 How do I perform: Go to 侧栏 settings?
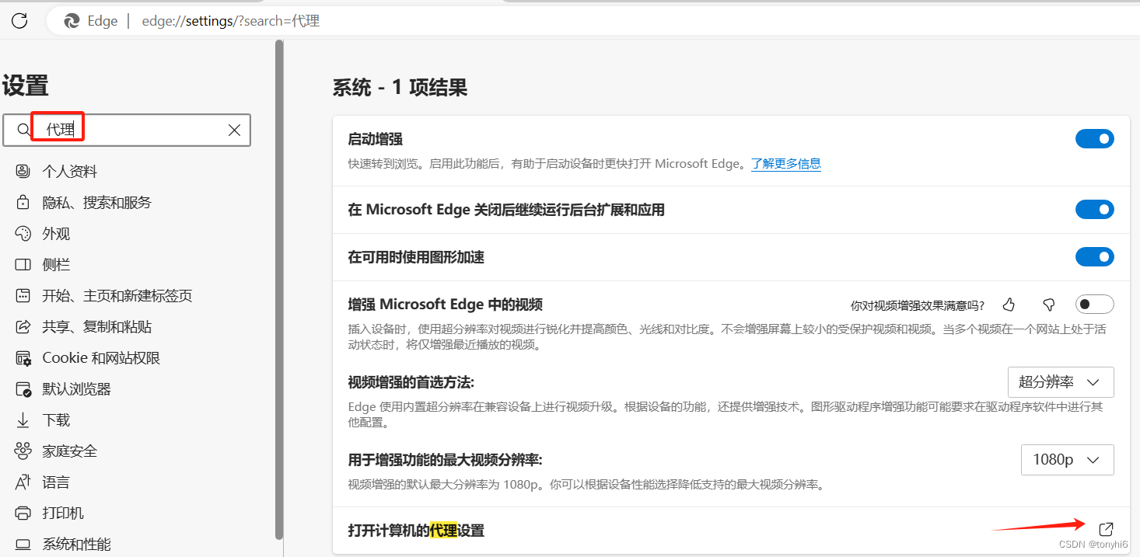pyautogui.click(x=56, y=265)
